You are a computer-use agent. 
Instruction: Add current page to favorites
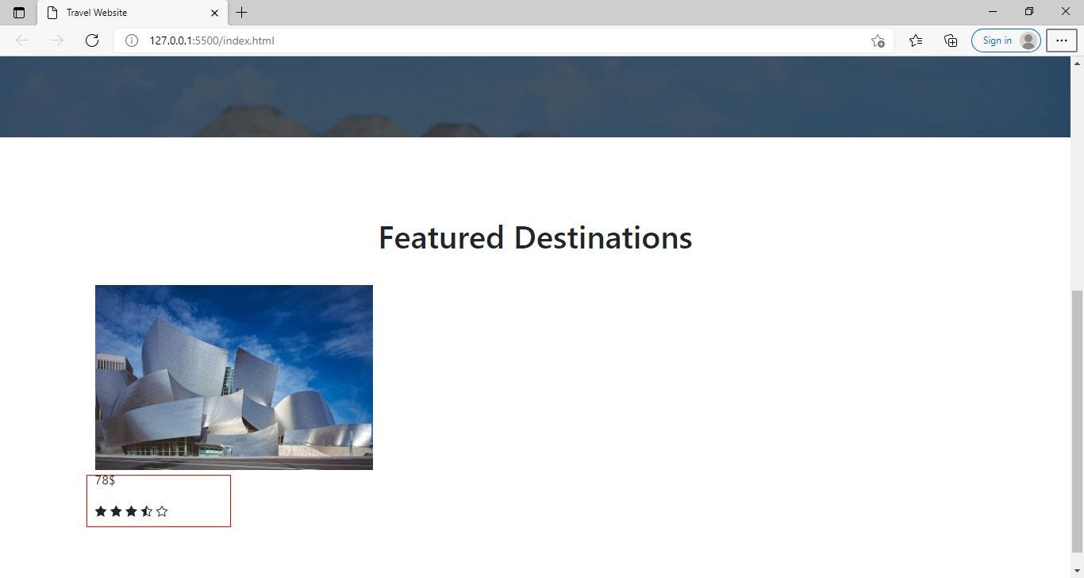(x=878, y=40)
